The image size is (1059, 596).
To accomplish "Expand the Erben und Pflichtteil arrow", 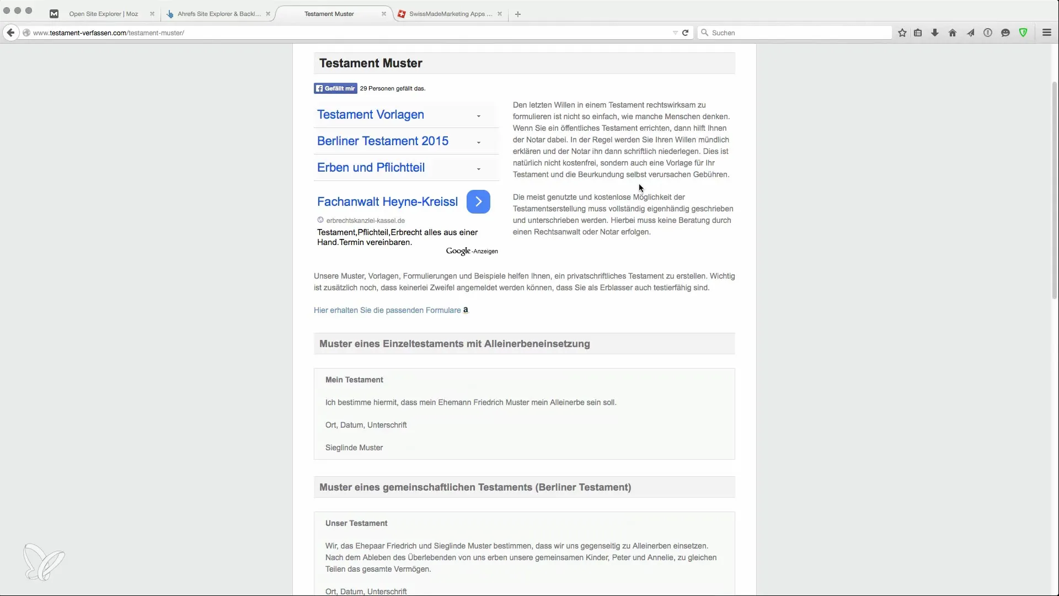I will click(478, 169).
